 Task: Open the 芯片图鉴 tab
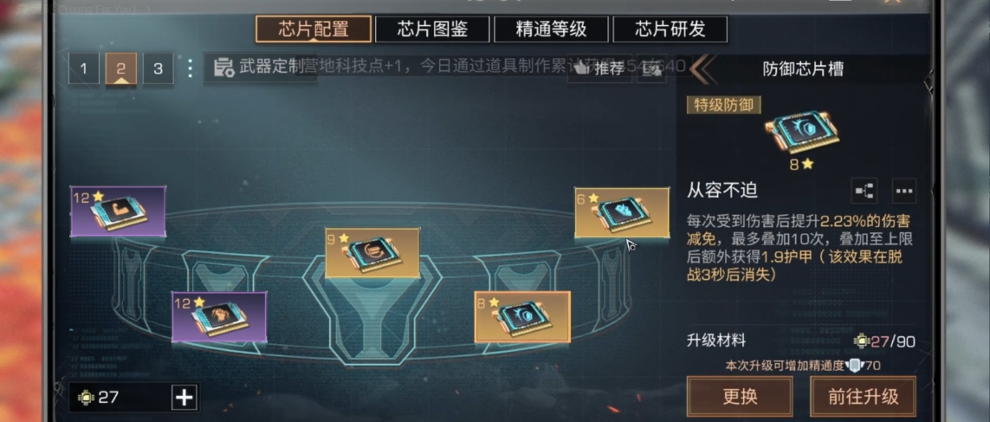[432, 29]
